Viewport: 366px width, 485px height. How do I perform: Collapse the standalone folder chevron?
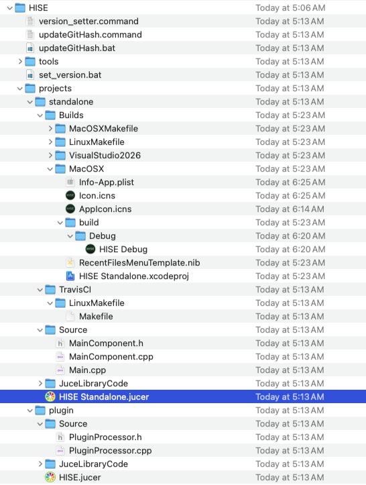pos(30,102)
